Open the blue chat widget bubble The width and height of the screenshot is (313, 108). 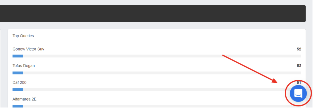point(298,93)
